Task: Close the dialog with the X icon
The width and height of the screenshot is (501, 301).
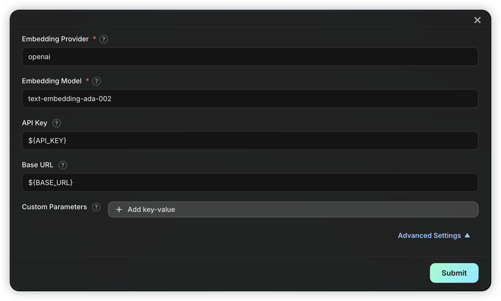Action: [477, 20]
